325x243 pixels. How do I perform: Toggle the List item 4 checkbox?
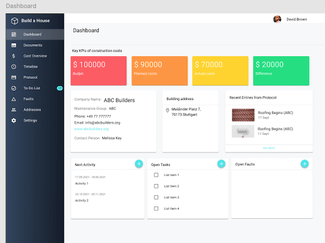click(156, 208)
